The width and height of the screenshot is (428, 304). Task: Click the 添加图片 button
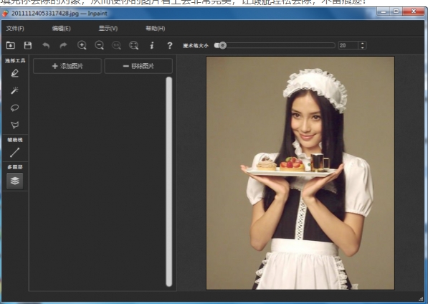[x=67, y=66]
